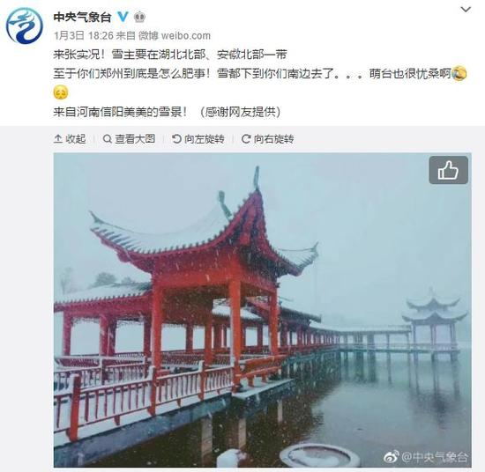Click the counterclockwise rotate arrow icon
Screen dimensions: 485x472
(x=176, y=139)
